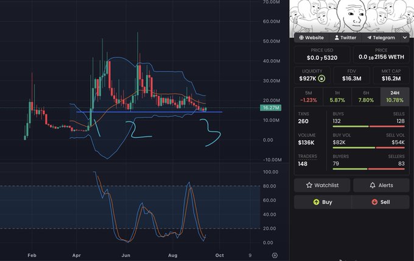Click the paper plane Telegram icon
Viewport: 414px width, 261px height.
tap(369, 38)
